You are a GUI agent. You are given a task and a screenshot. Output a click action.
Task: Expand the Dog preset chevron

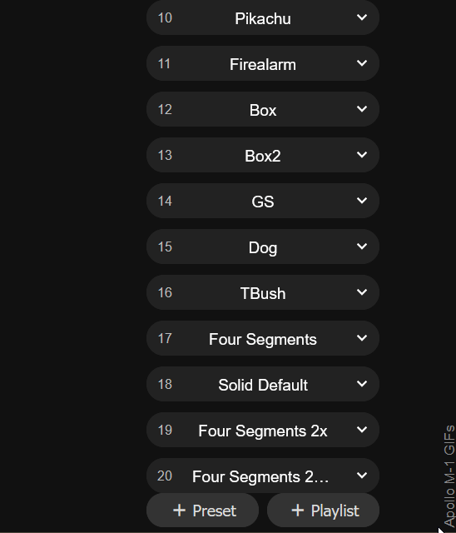click(362, 247)
